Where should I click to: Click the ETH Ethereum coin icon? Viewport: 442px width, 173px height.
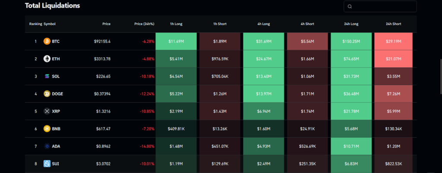[47, 59]
